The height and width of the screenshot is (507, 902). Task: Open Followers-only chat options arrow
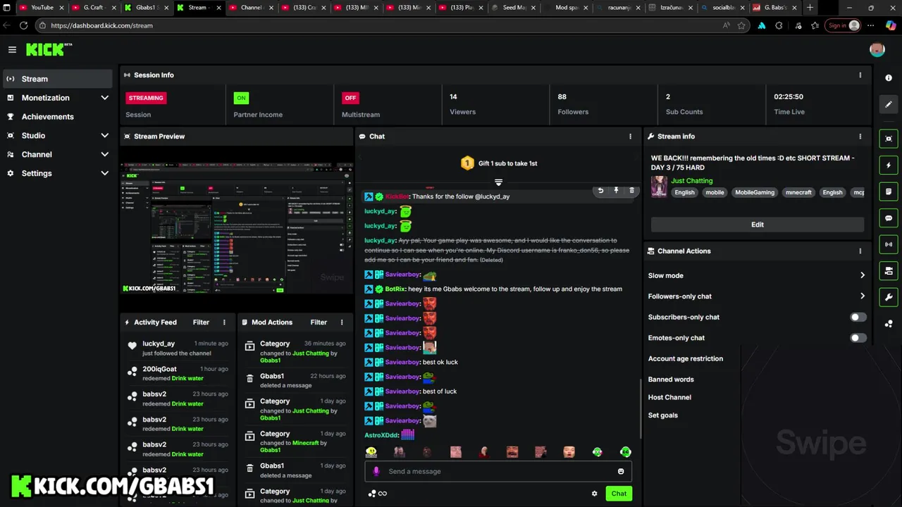pos(862,296)
